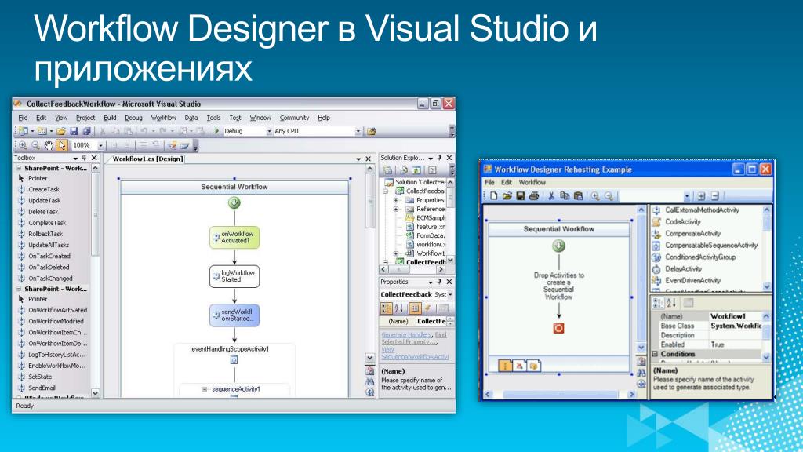The width and height of the screenshot is (803, 452).
Task: Select sendWorkflowStarted activity
Action: pos(234,315)
